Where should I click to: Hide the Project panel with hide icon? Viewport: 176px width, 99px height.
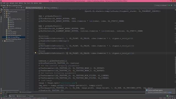24,8
